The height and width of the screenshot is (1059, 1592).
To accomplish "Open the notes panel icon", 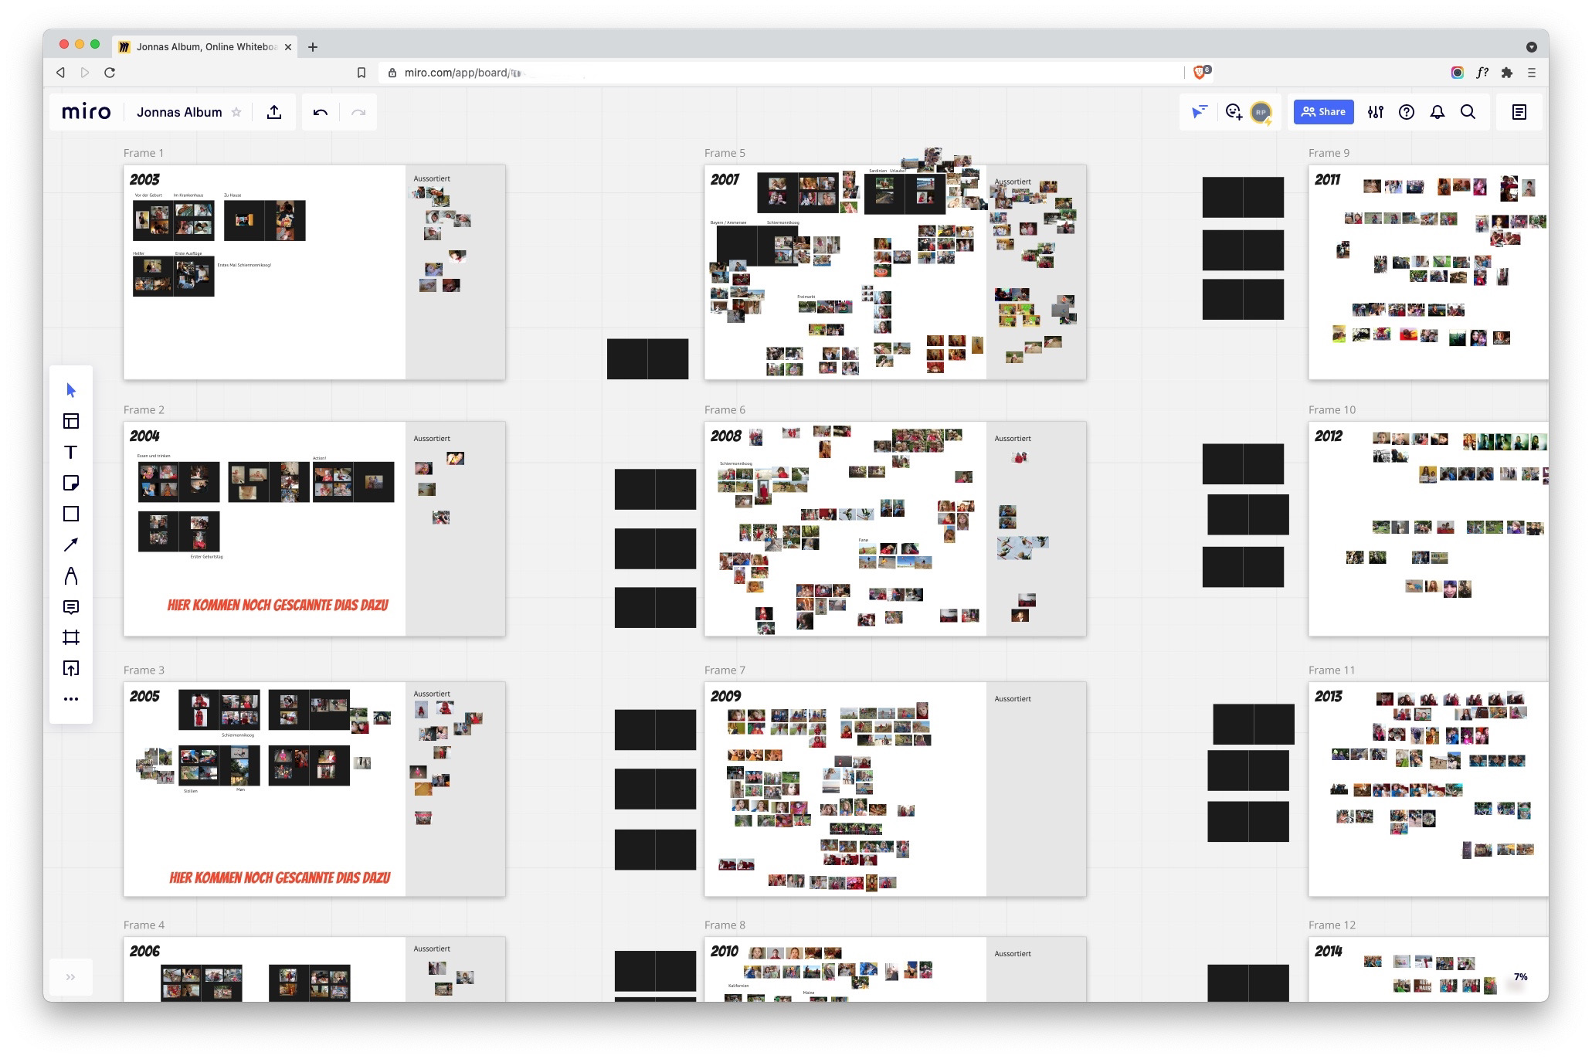I will point(1519,112).
